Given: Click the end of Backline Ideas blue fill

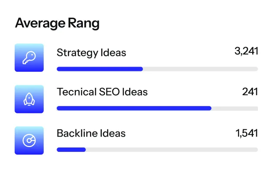Looking at the screenshot, I should click(84, 150).
